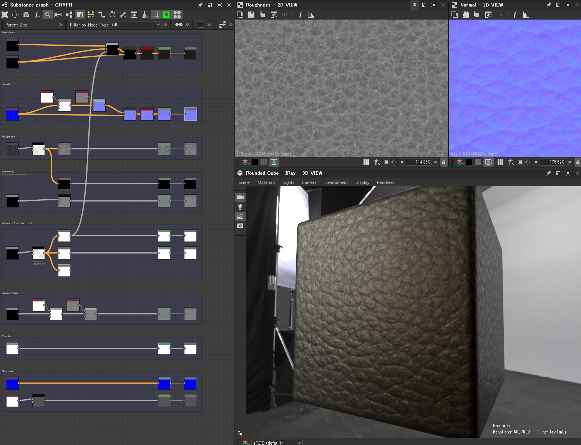The height and width of the screenshot is (445, 581).
Task: Click the black background color swatch below the Roughness view
Action: tap(255, 162)
